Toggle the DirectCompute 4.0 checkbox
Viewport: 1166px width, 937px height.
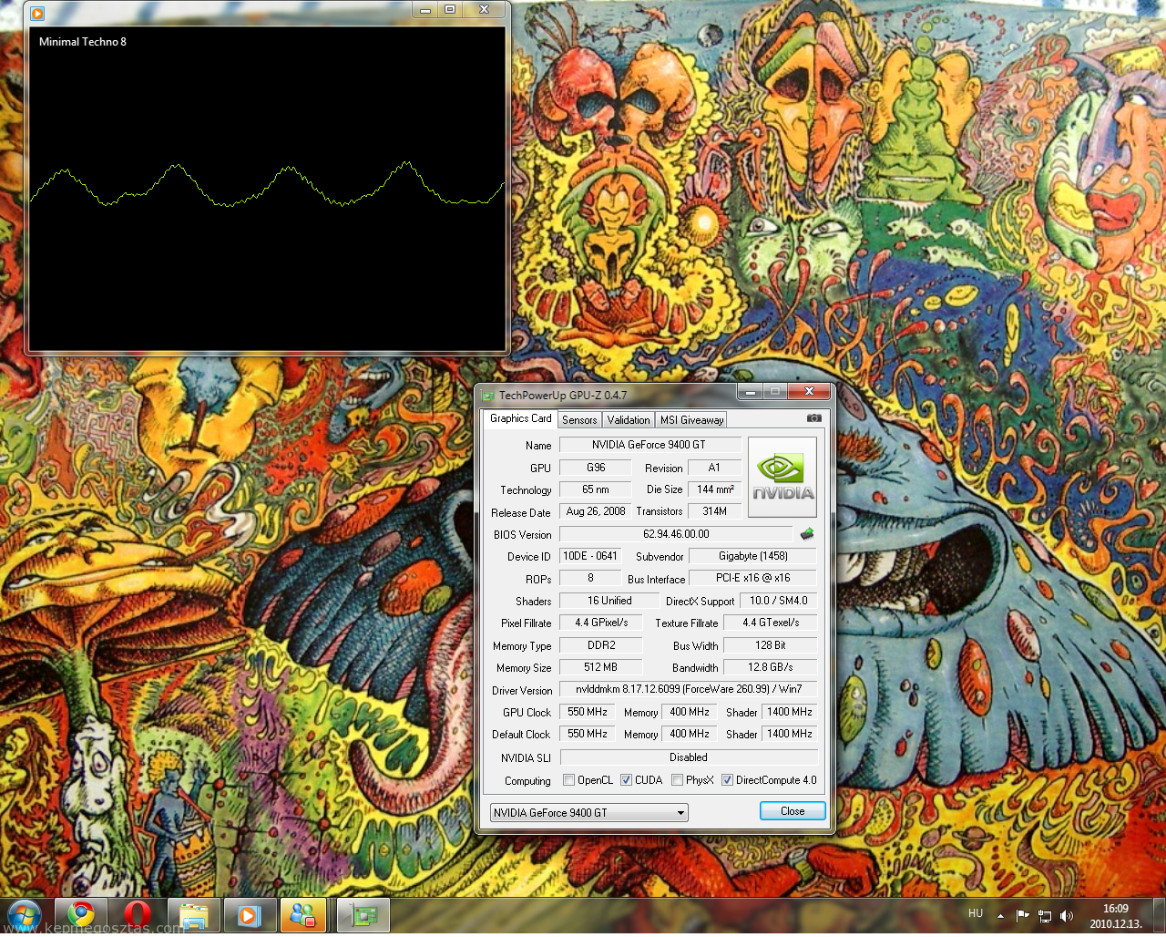click(x=727, y=780)
